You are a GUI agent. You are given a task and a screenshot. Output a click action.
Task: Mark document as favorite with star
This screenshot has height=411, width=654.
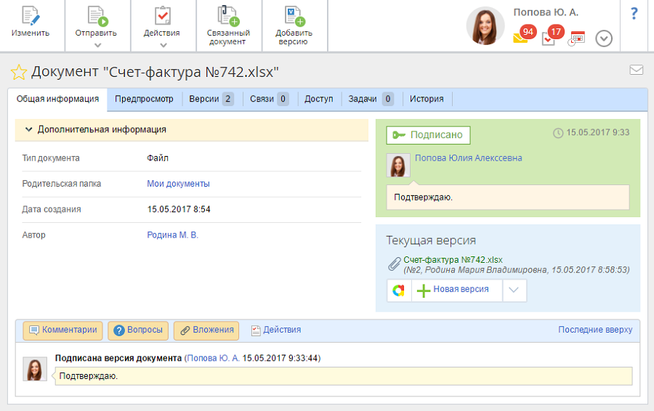pos(18,72)
